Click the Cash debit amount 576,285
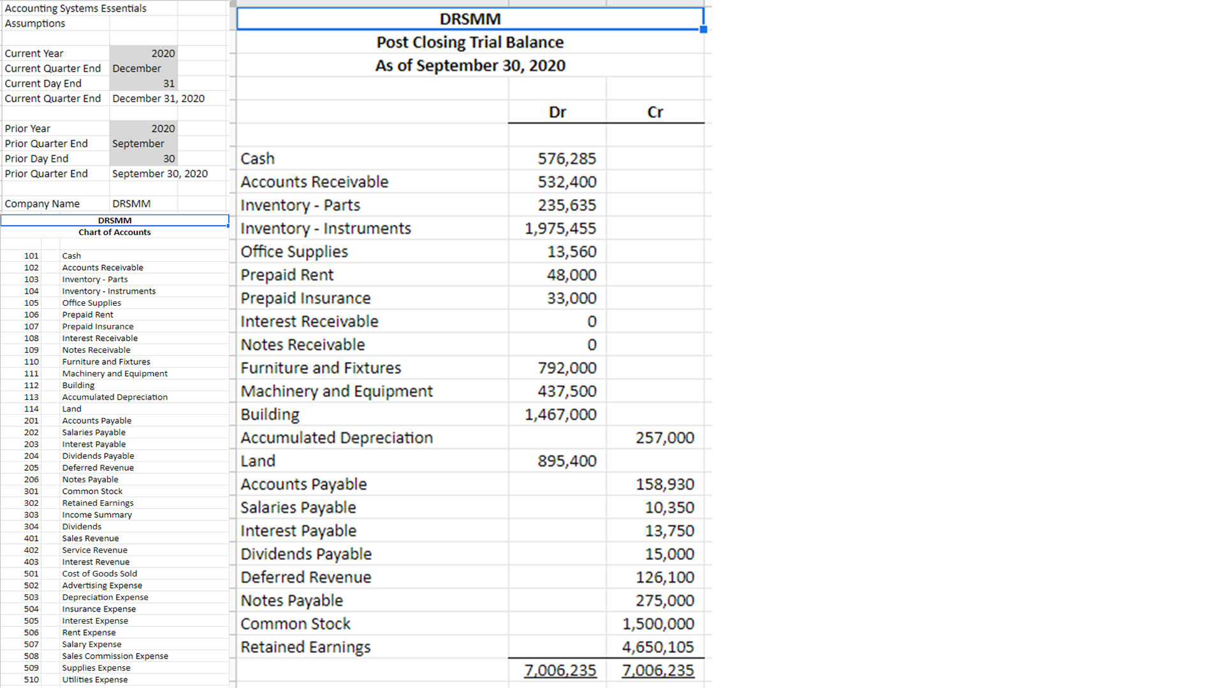Image resolution: width=1224 pixels, height=688 pixels. [x=566, y=159]
